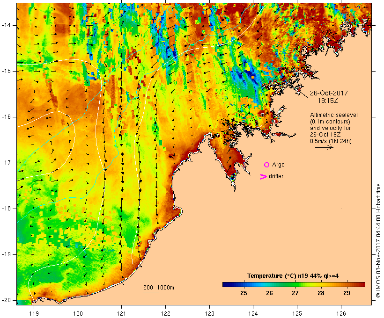Click the temperature color bar
The width and height of the screenshot is (384, 318).
point(294,284)
